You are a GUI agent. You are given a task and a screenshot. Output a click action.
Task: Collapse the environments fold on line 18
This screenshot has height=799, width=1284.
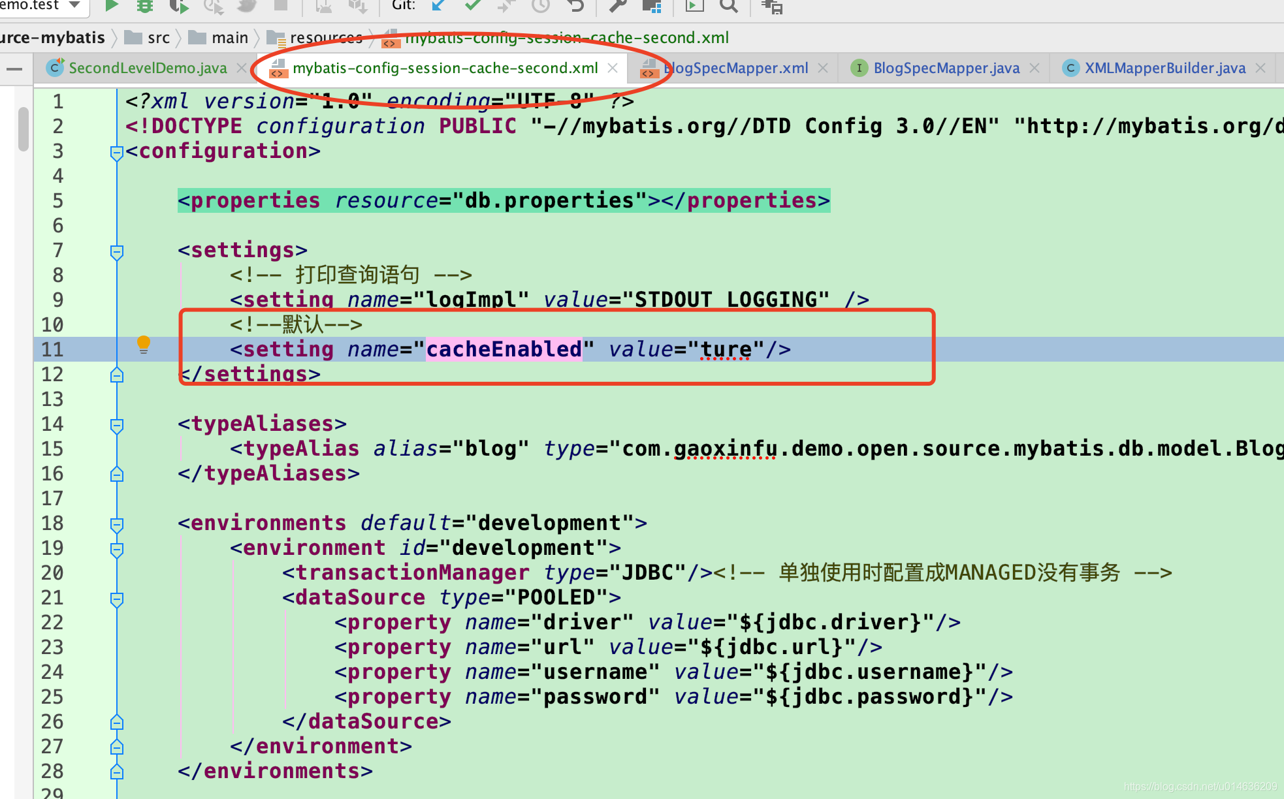click(117, 525)
